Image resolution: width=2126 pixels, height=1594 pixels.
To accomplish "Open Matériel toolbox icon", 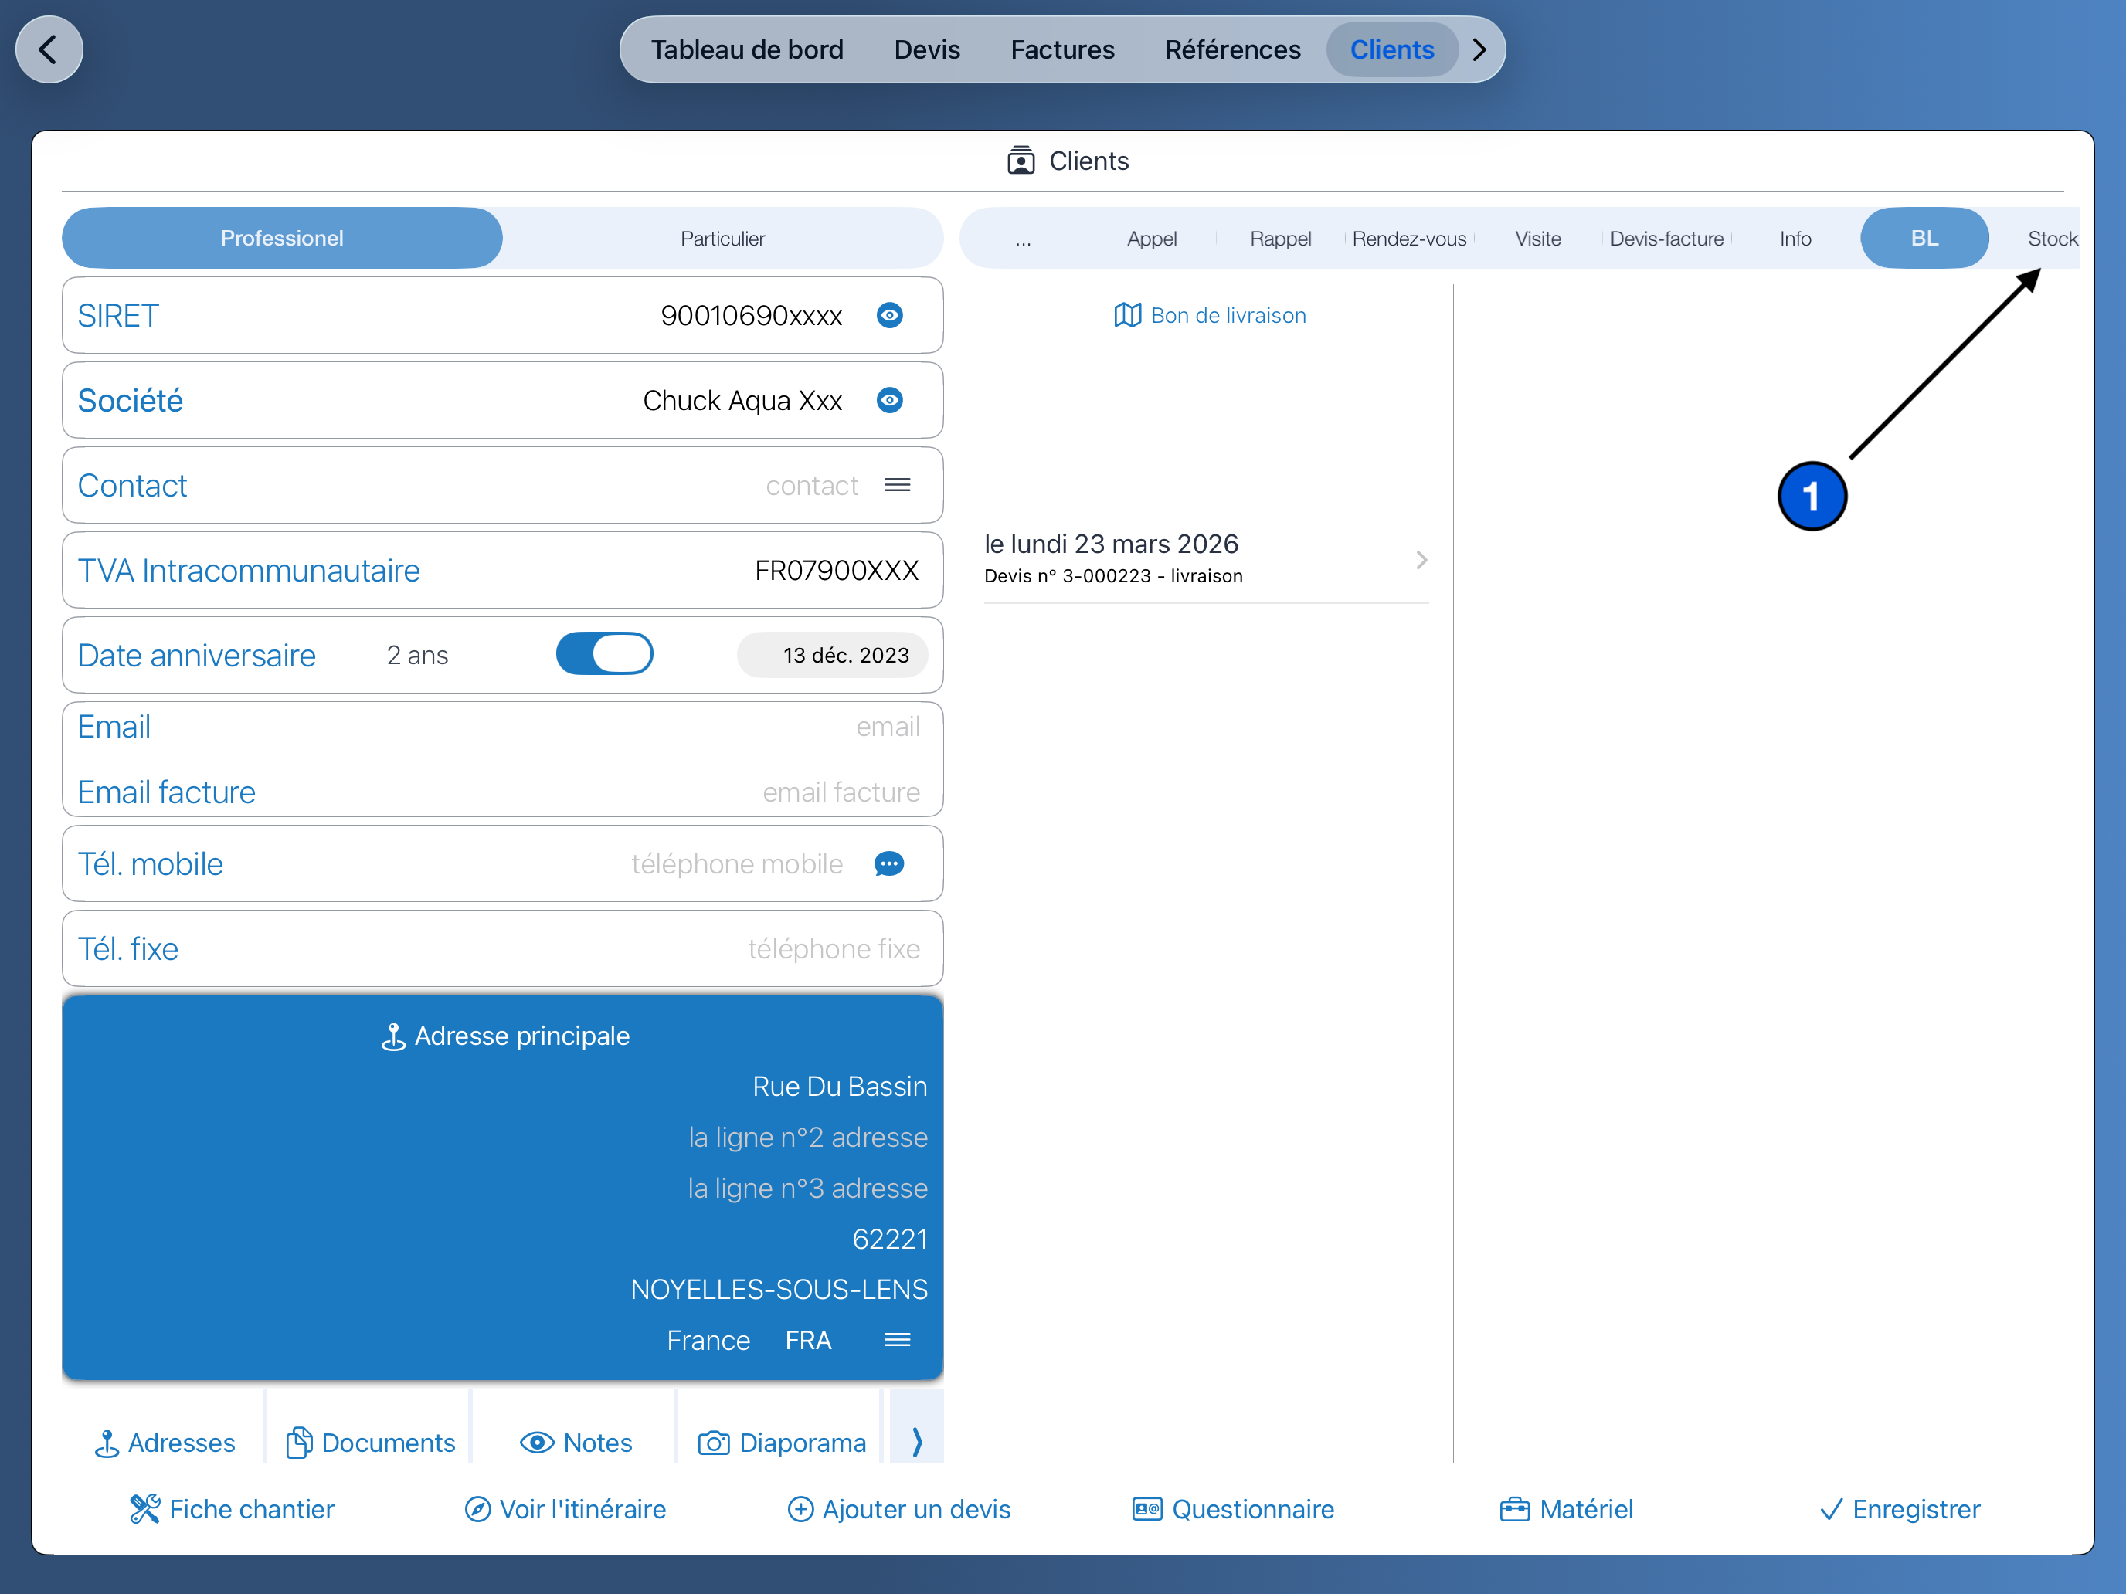I will [1513, 1508].
